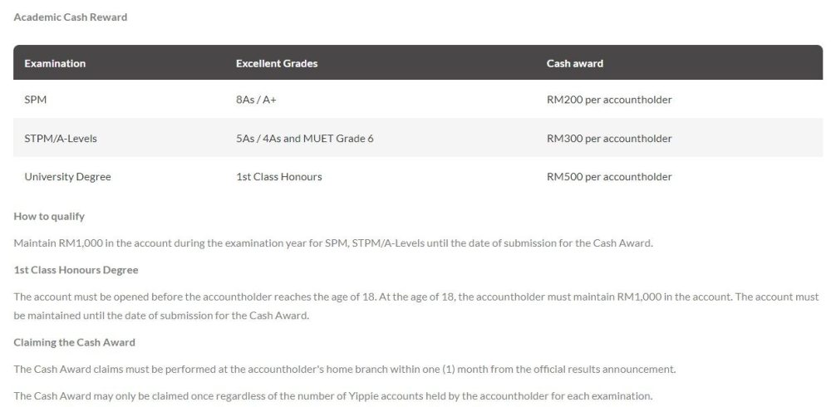This screenshot has width=831, height=407.
Task: Select the Excellent Grades column header
Action: (x=277, y=63)
